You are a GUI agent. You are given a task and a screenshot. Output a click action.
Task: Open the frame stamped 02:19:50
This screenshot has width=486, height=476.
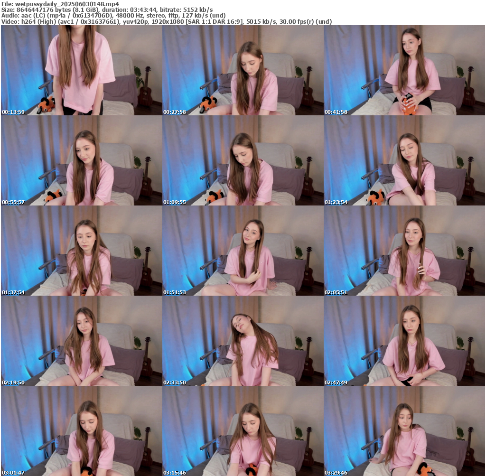tap(82, 341)
